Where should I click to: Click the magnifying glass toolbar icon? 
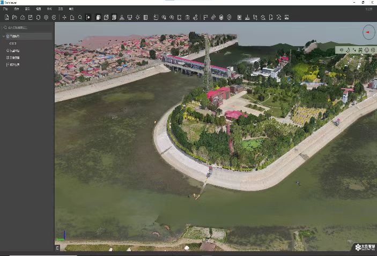pyautogui.click(x=80, y=17)
